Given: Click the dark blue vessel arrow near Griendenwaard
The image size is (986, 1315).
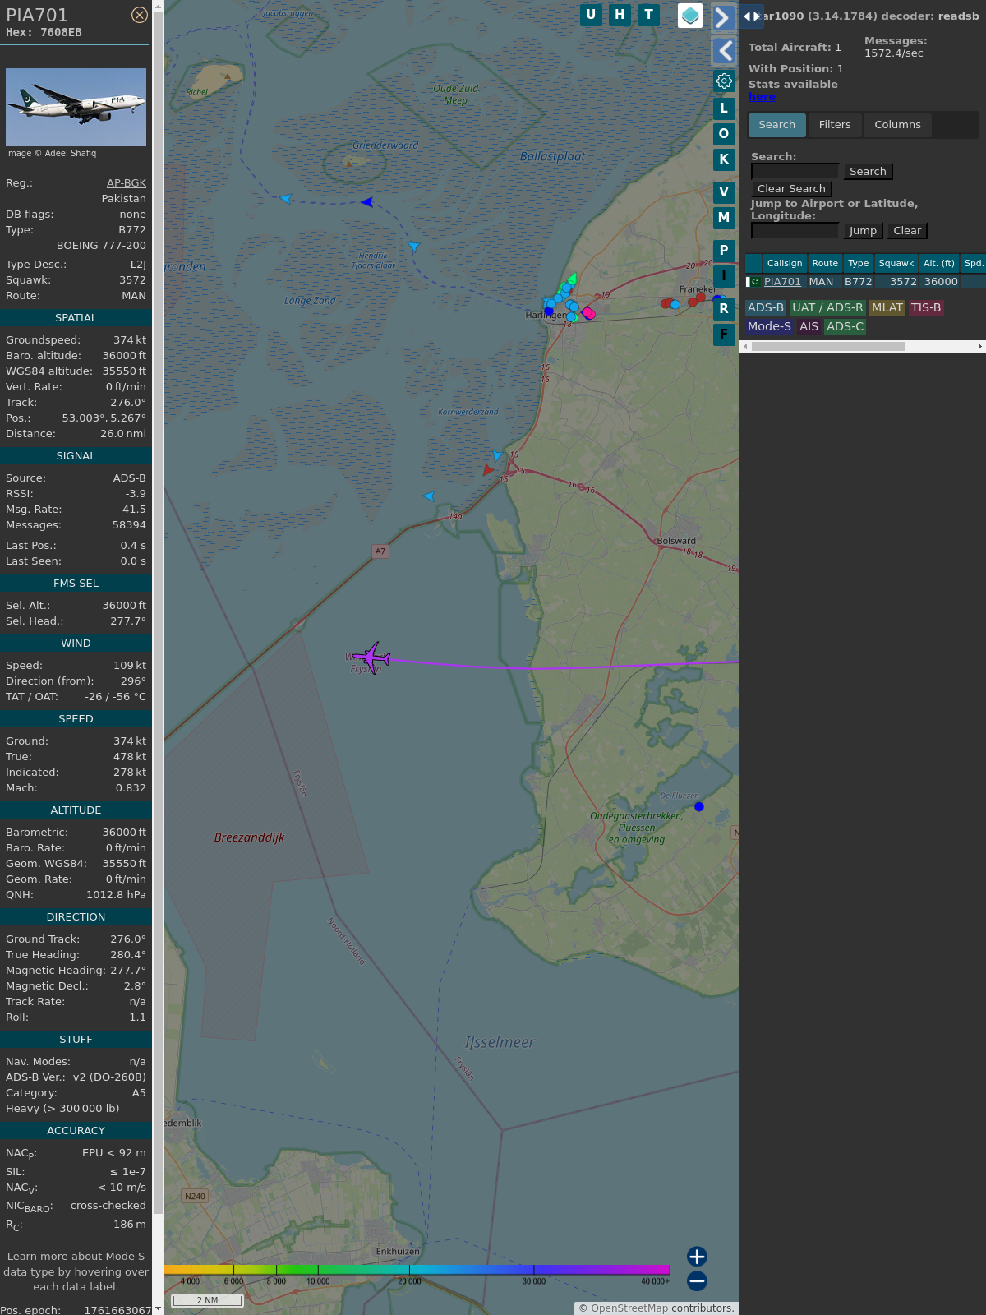Looking at the screenshot, I should tap(367, 201).
